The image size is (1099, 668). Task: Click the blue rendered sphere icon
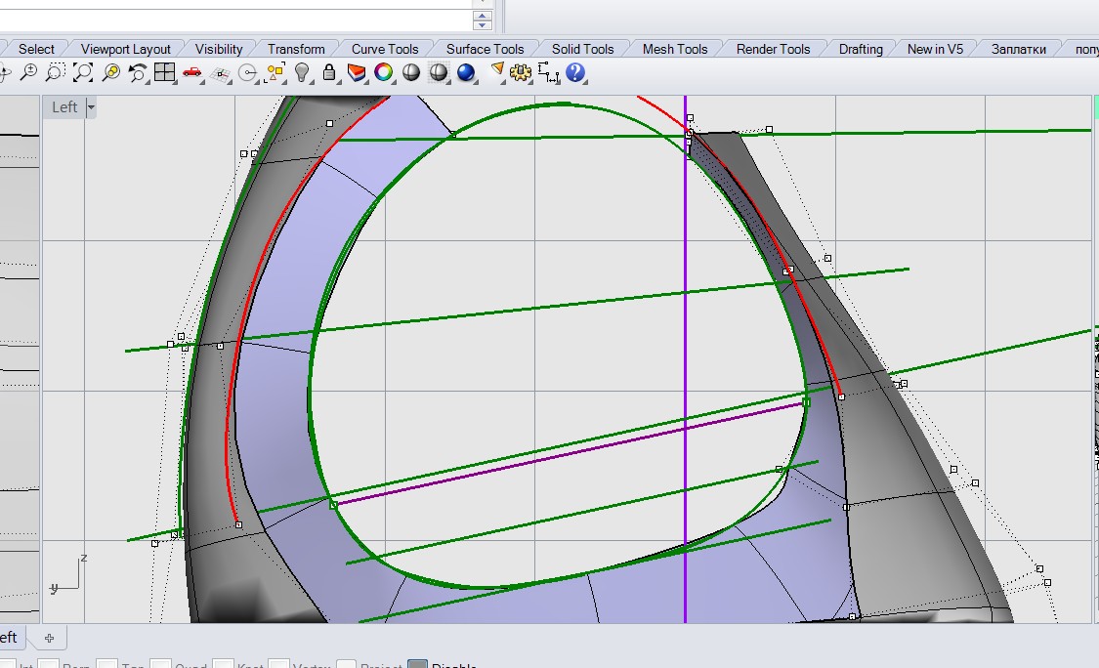point(466,72)
